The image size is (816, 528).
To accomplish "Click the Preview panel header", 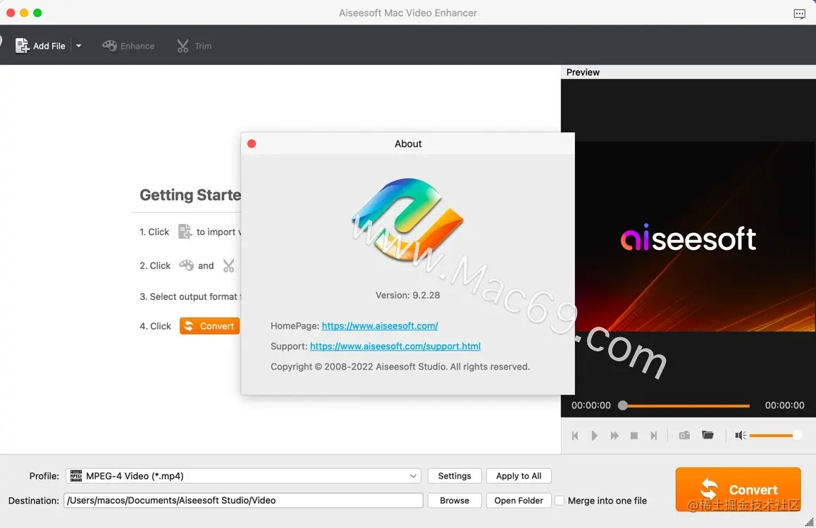I will (688, 73).
